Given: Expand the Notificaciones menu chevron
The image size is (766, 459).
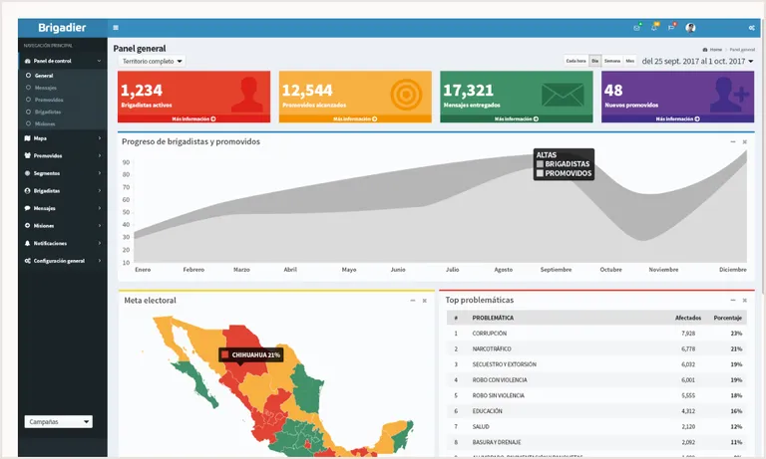Looking at the screenshot, I should click(99, 243).
